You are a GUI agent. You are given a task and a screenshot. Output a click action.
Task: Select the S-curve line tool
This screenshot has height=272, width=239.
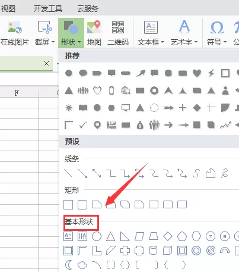tap(196, 173)
